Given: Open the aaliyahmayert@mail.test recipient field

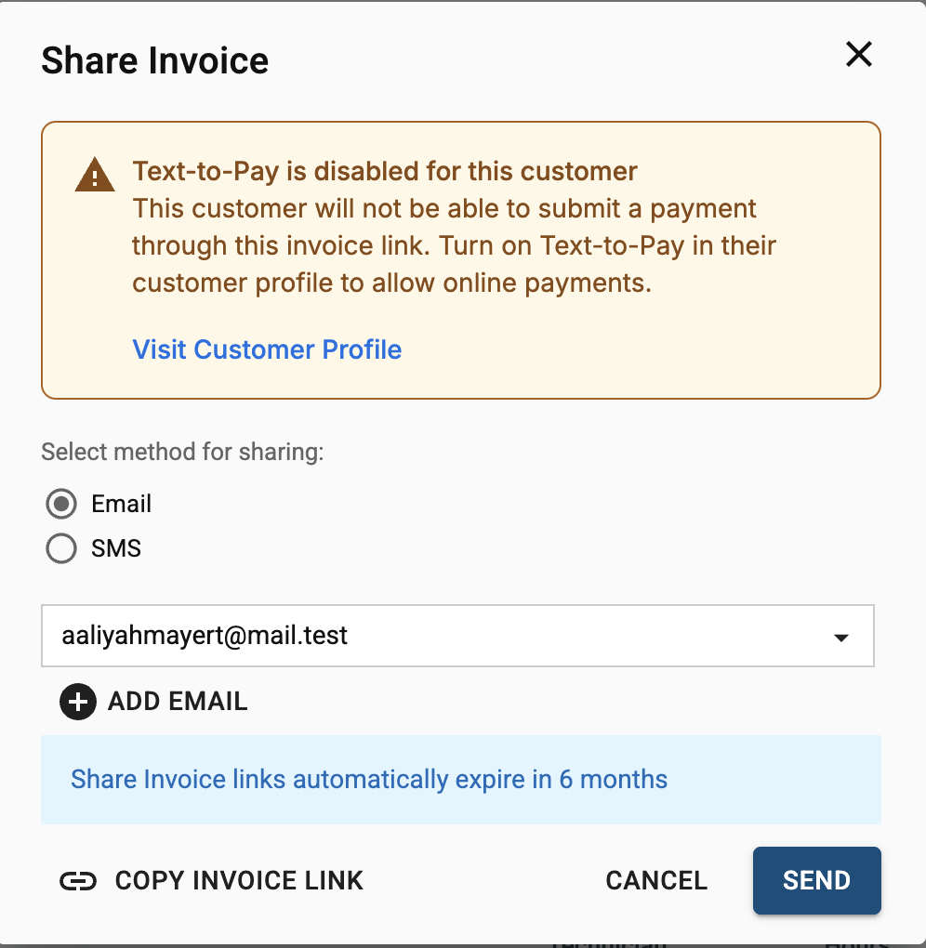Looking at the screenshot, I should [457, 636].
